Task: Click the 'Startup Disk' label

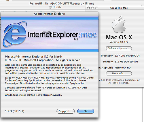Action: click(x=106, y=68)
